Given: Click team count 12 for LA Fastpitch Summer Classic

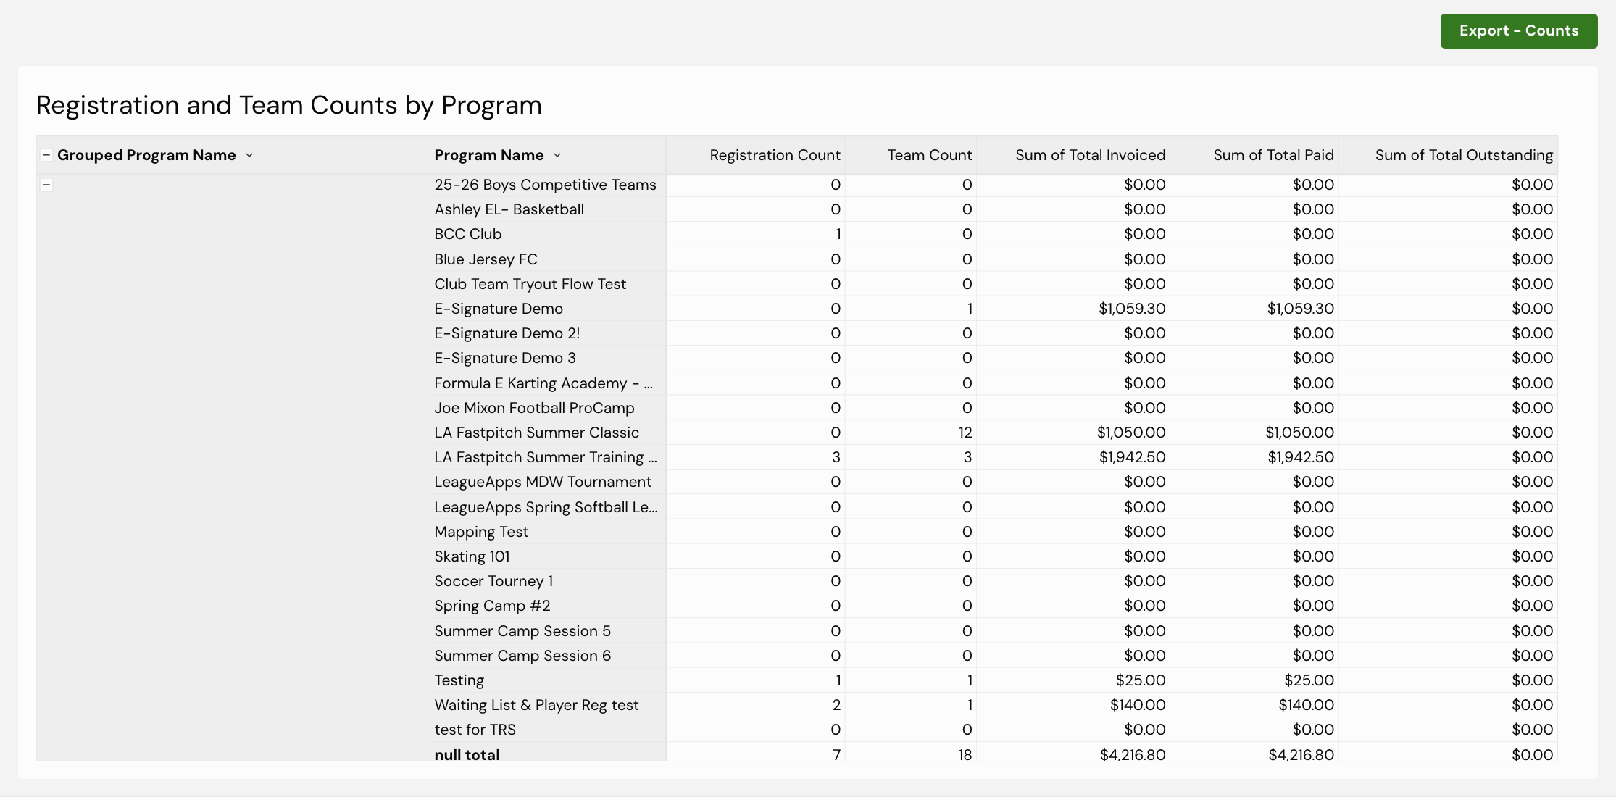Looking at the screenshot, I should coord(965,433).
